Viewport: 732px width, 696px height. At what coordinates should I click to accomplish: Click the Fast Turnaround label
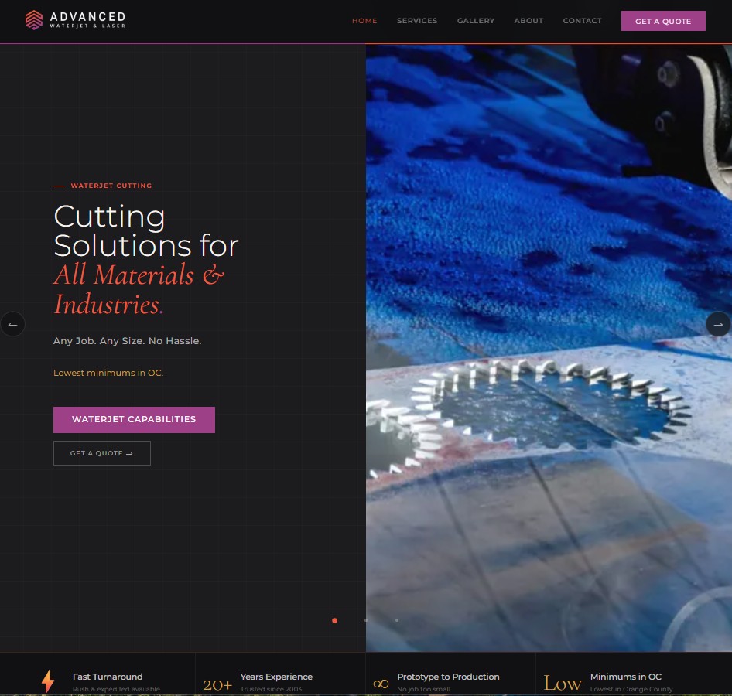(x=108, y=677)
